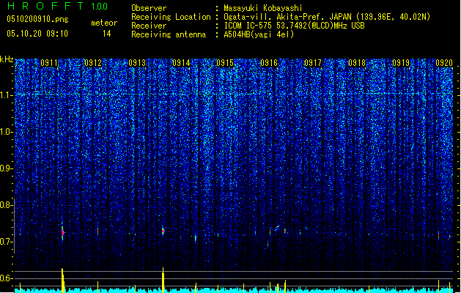Click the 0.8 kHz axis label
Image resolution: width=461 pixels, height=293 pixels.
tap(7, 205)
